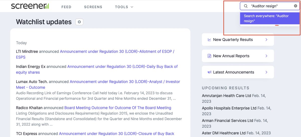Screen dimensions: 301x137
Task: Click the UPCOMING RESULTS heading
Action: point(226,88)
